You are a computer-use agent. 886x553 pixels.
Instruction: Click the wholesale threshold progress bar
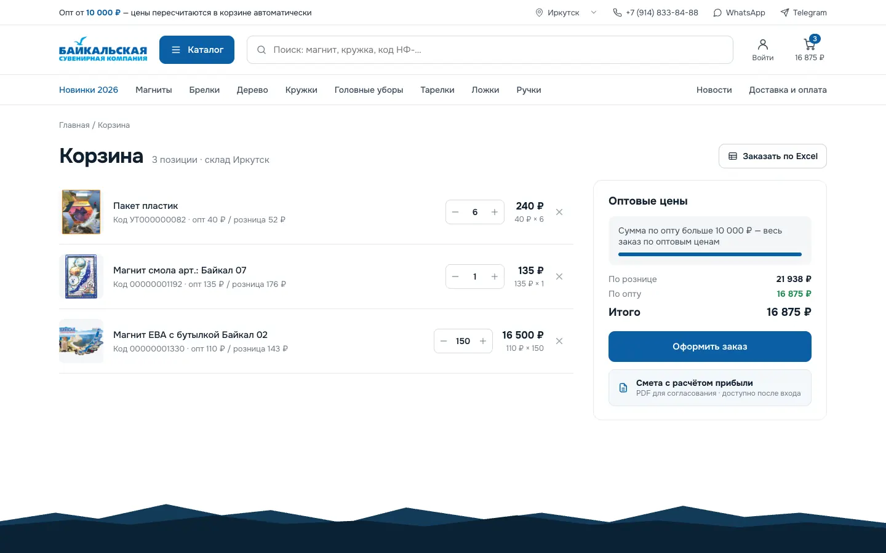(710, 254)
